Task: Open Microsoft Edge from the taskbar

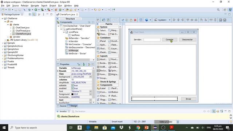Action: pos(88,128)
